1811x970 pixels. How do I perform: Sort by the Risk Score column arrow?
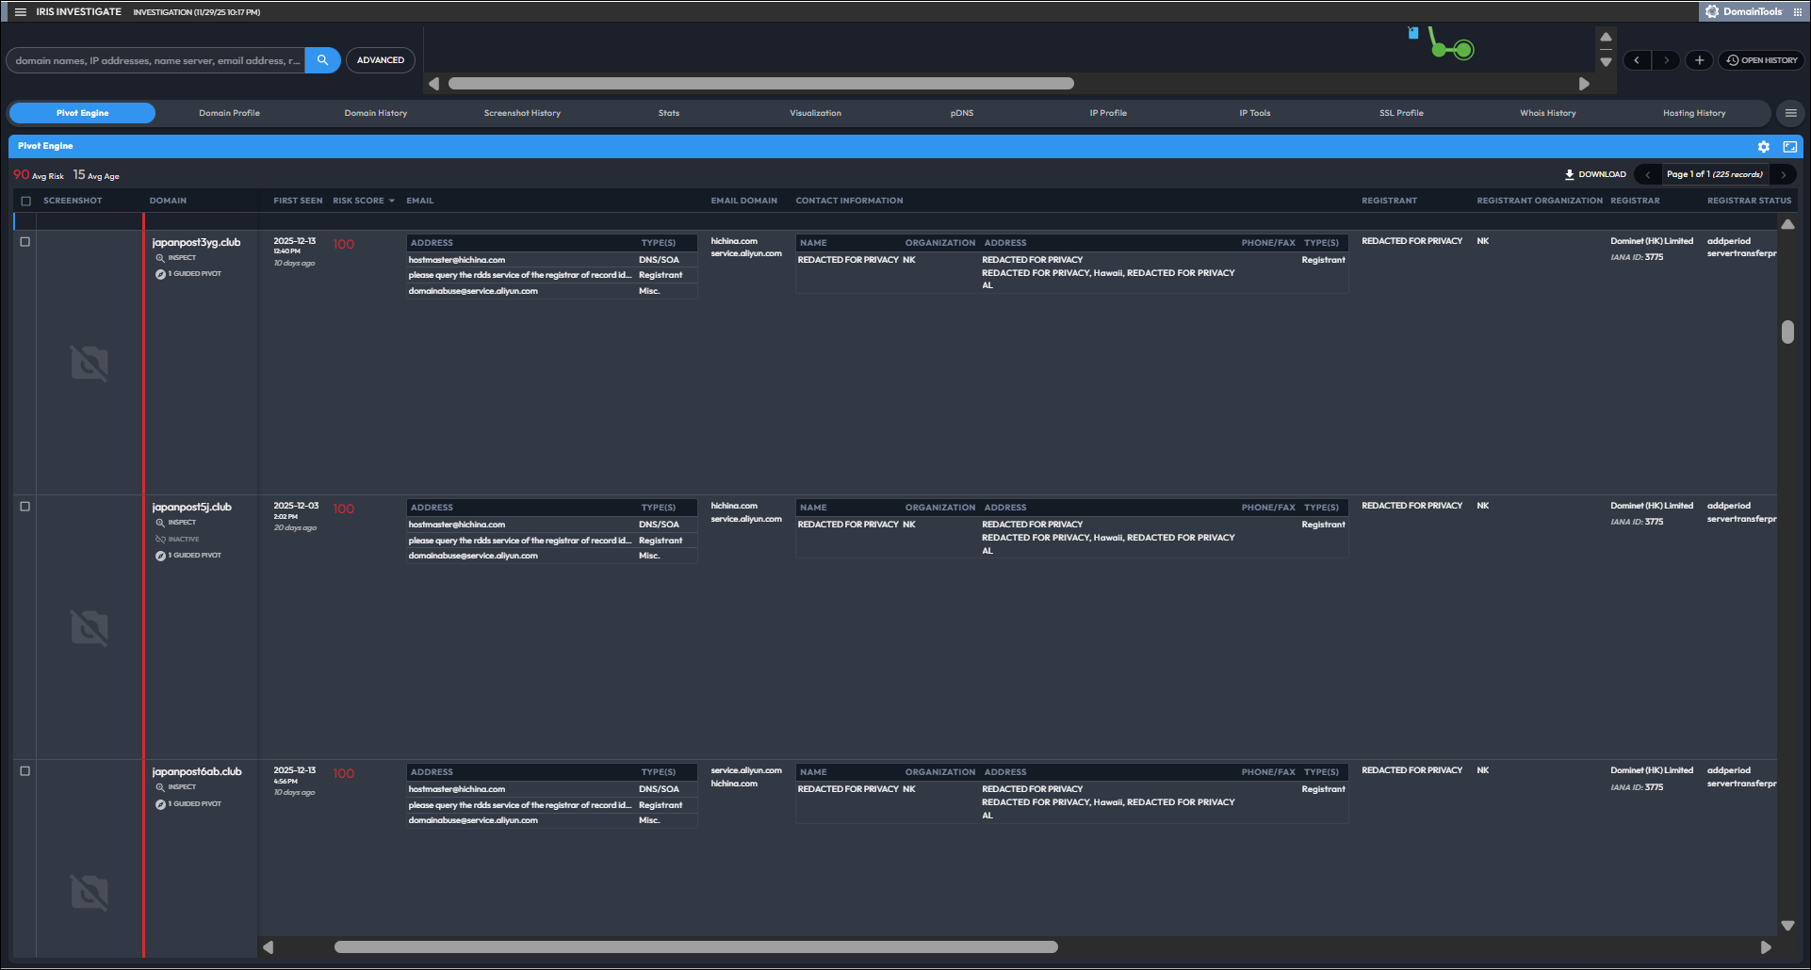pos(392,201)
